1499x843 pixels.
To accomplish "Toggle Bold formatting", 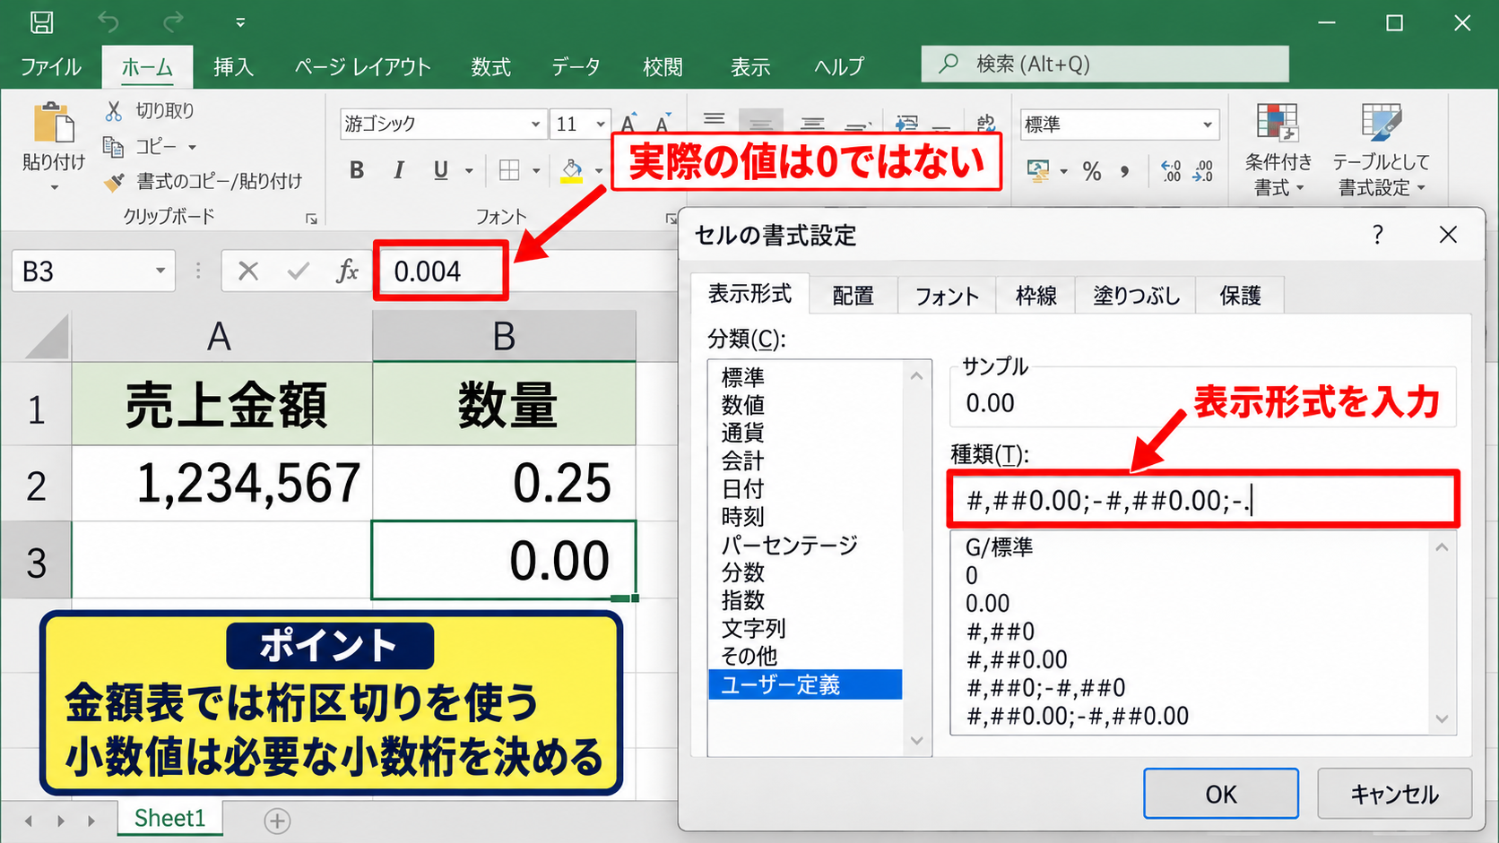I will tap(357, 170).
